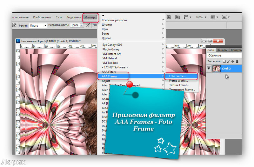
Task: Lock all with the padlock icon
Action: click(237, 61)
